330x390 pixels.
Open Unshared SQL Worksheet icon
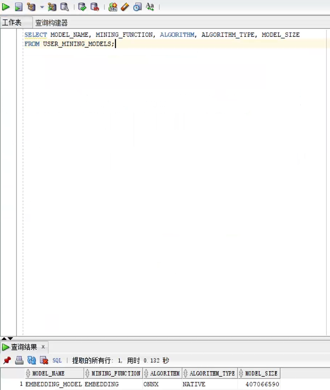(113, 7)
